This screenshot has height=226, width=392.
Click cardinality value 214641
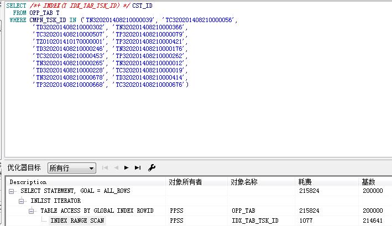coord(373,221)
